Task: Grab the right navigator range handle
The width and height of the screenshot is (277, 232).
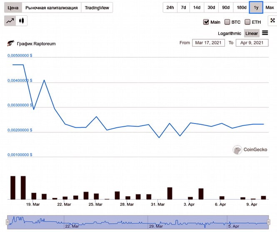Action: pyautogui.click(x=269, y=222)
